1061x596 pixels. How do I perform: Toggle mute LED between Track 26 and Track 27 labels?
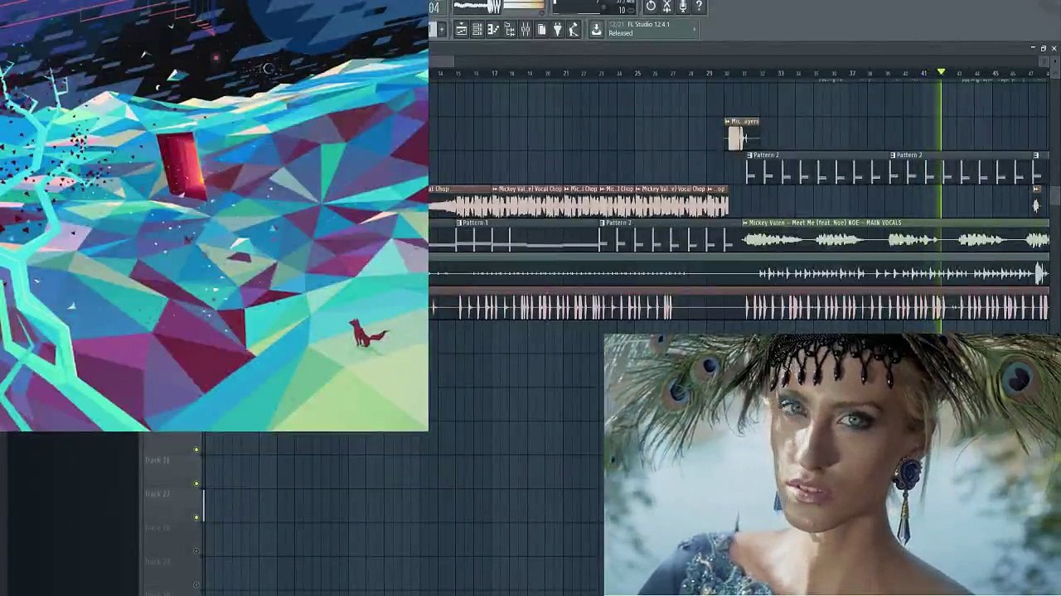[196, 483]
